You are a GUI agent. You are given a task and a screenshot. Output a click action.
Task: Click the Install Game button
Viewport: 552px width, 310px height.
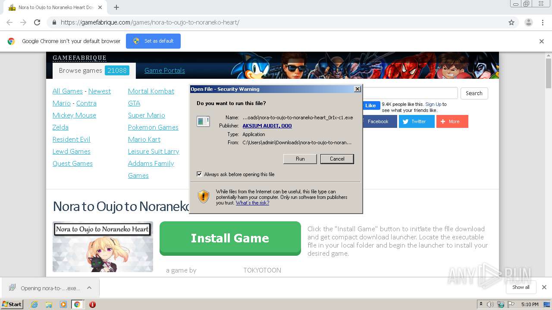click(230, 238)
